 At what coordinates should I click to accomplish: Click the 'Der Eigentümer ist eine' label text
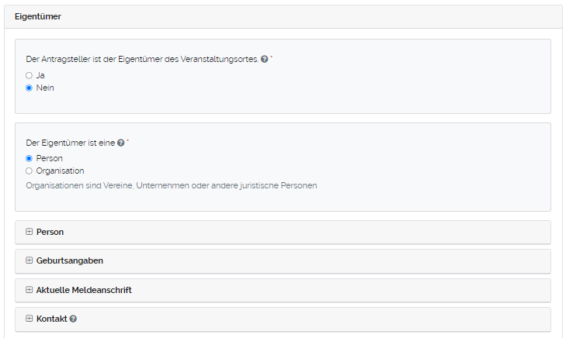[x=70, y=143]
